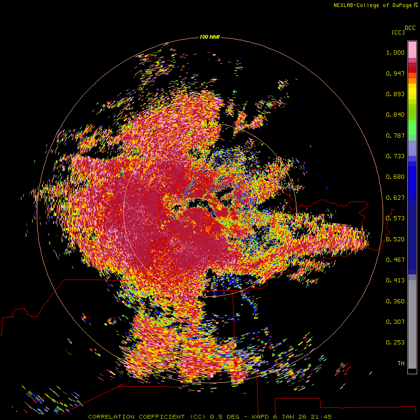
Task: Click the TH threshold legend label
Action: pyautogui.click(x=401, y=364)
